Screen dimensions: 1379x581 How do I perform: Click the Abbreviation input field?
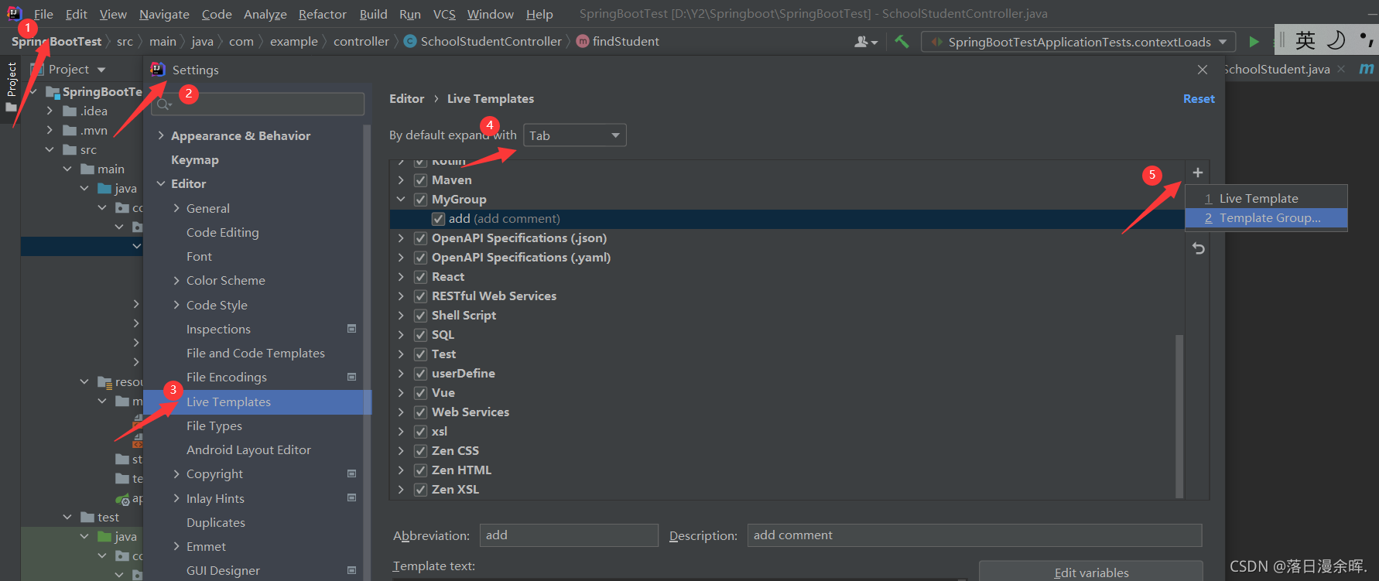(x=569, y=535)
